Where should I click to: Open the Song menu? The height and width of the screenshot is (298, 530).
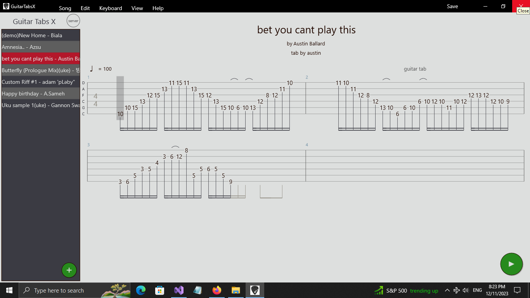(x=65, y=8)
